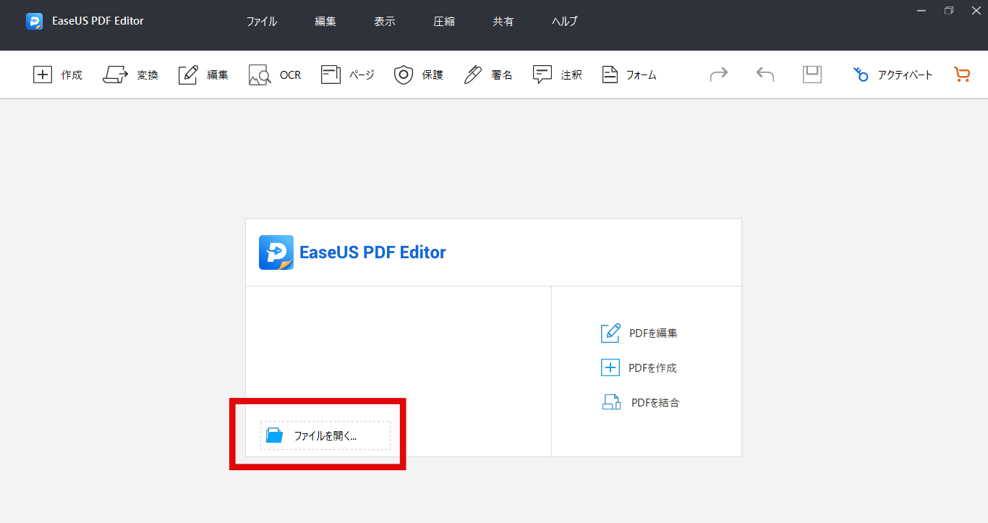Viewport: 988px width, 523px height.
Task: Open the 表示 (View) menu
Action: (x=385, y=22)
